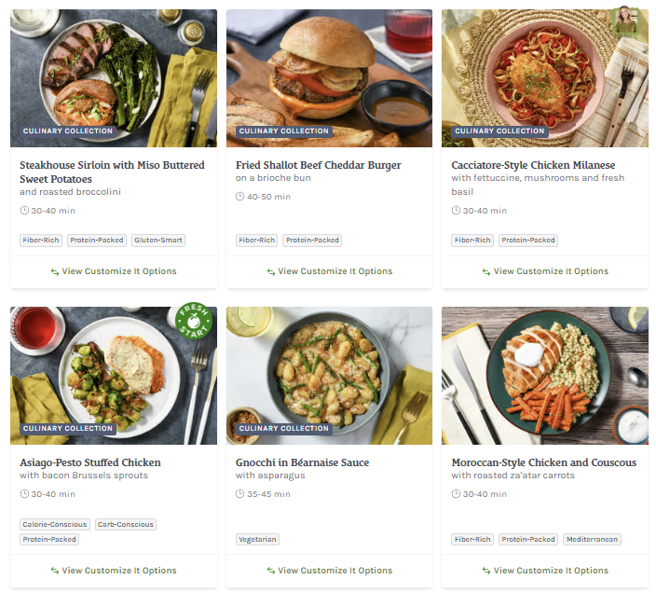Select the Carb-Conscious tag on Asiago-Pesto Chicken
The height and width of the screenshot is (593, 656).
[126, 524]
